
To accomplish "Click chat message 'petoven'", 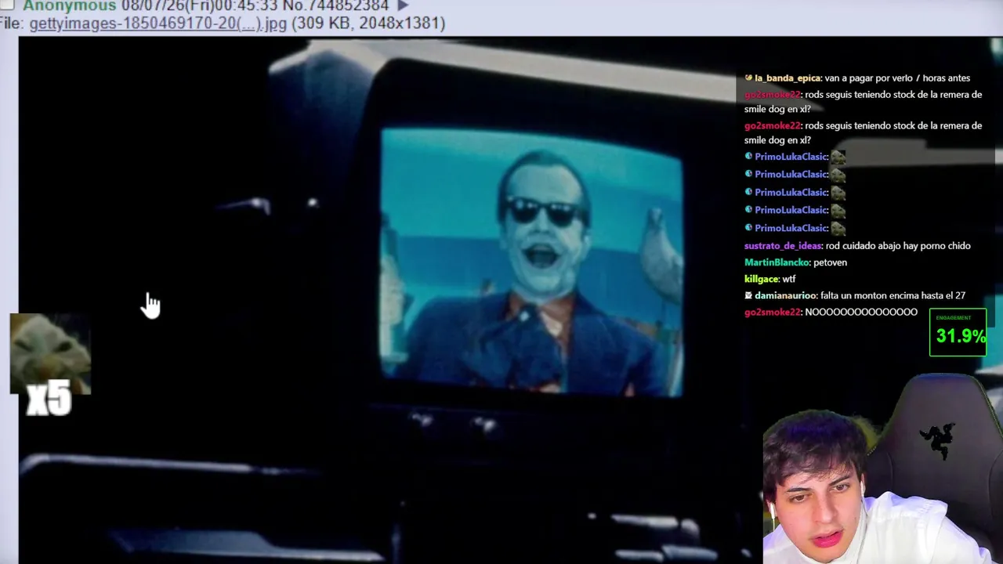I will (x=831, y=262).
